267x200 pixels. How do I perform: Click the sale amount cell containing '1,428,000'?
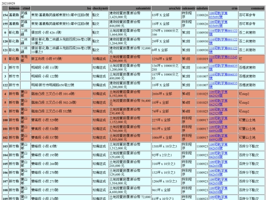click(x=130, y=15)
